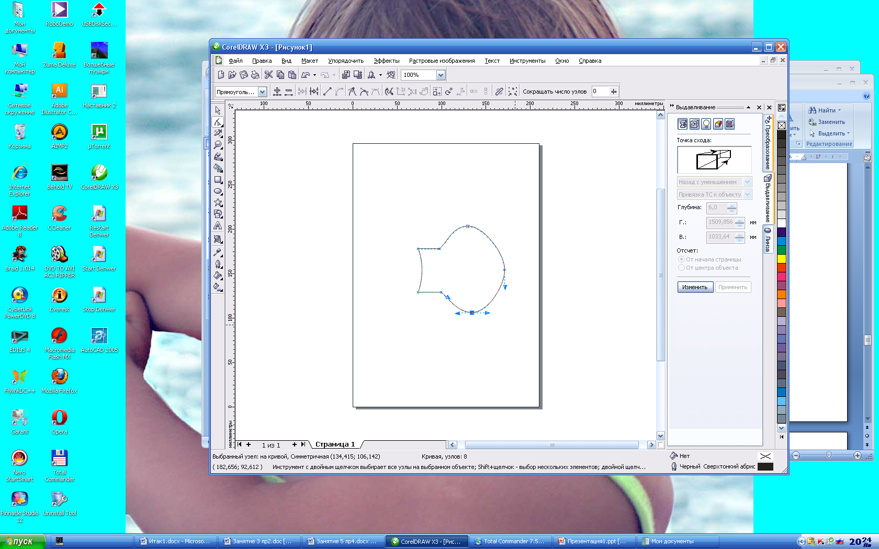879x549 pixels.
Task: Click Заменить in the Word window
Action: [827, 122]
